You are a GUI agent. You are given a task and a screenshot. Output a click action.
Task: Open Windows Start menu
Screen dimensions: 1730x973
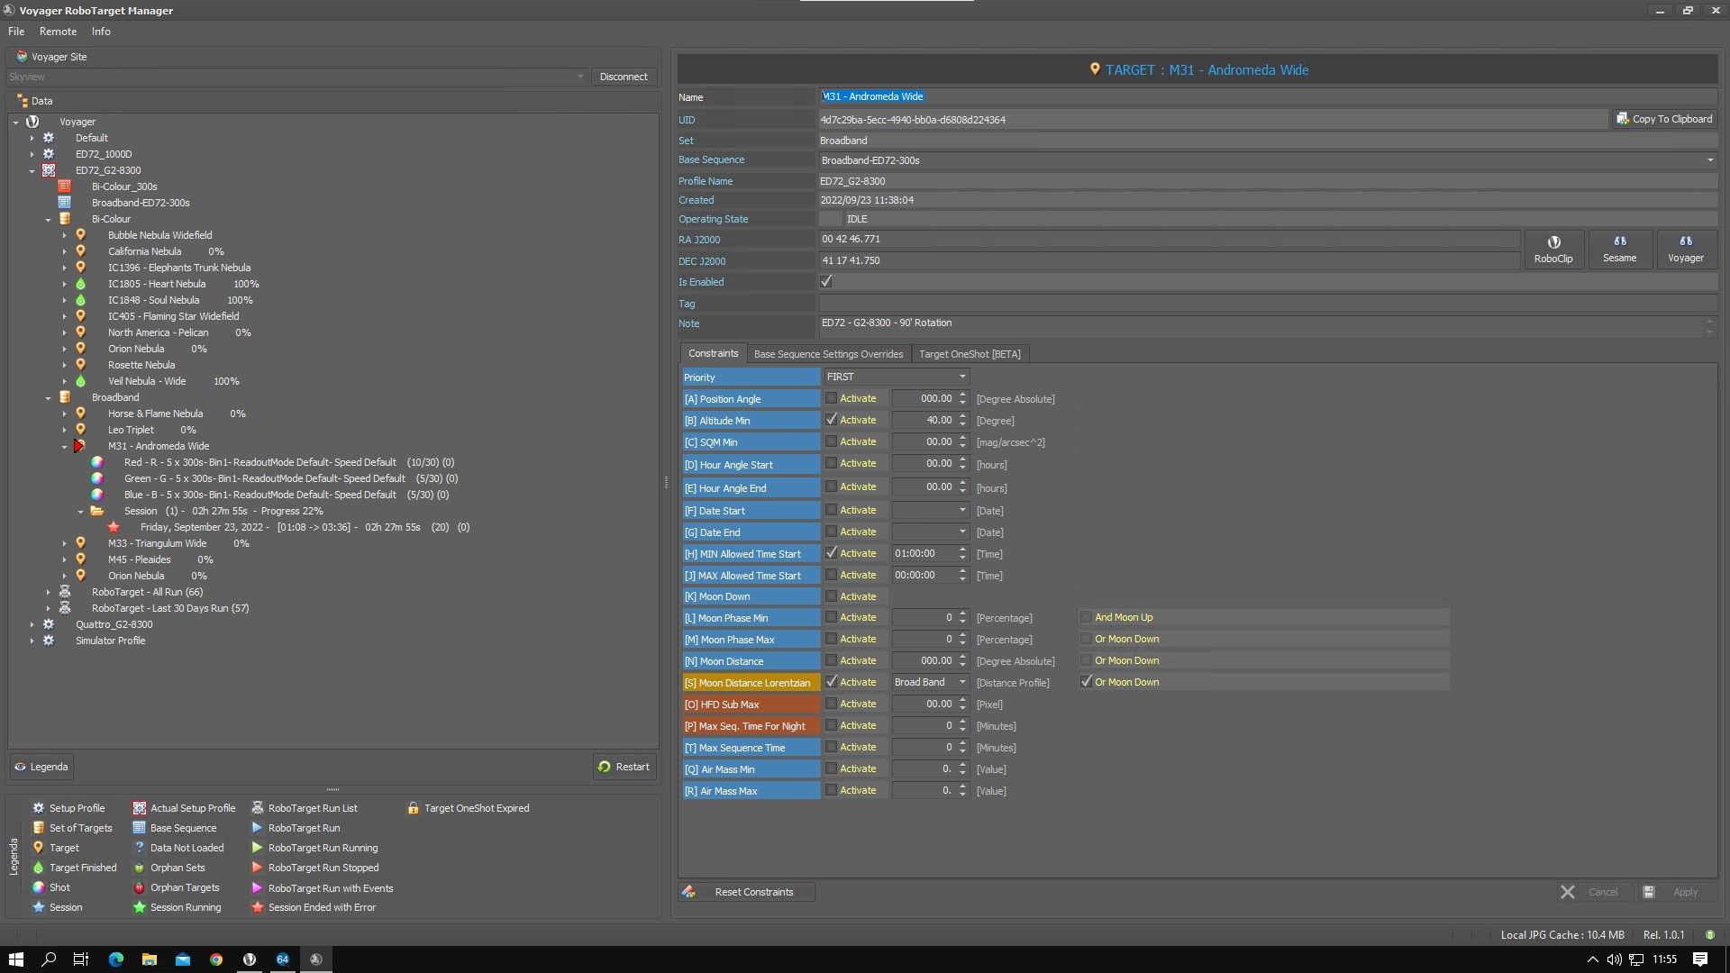pos(16,959)
